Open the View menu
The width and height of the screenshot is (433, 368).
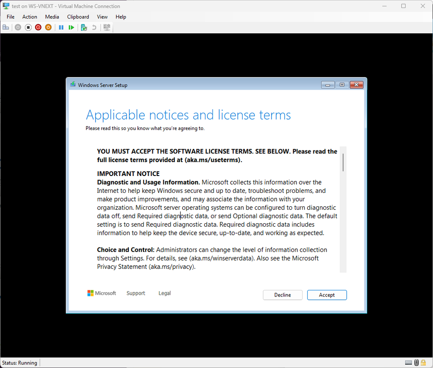102,17
